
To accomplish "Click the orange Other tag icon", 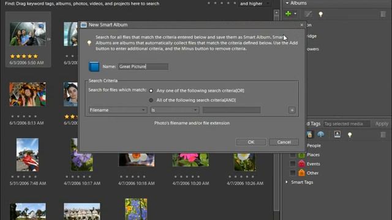I will click(302, 172).
